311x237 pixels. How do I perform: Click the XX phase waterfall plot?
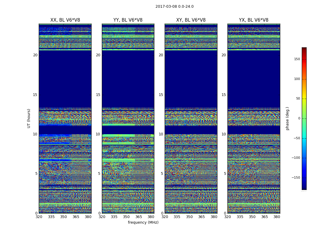click(x=65, y=118)
